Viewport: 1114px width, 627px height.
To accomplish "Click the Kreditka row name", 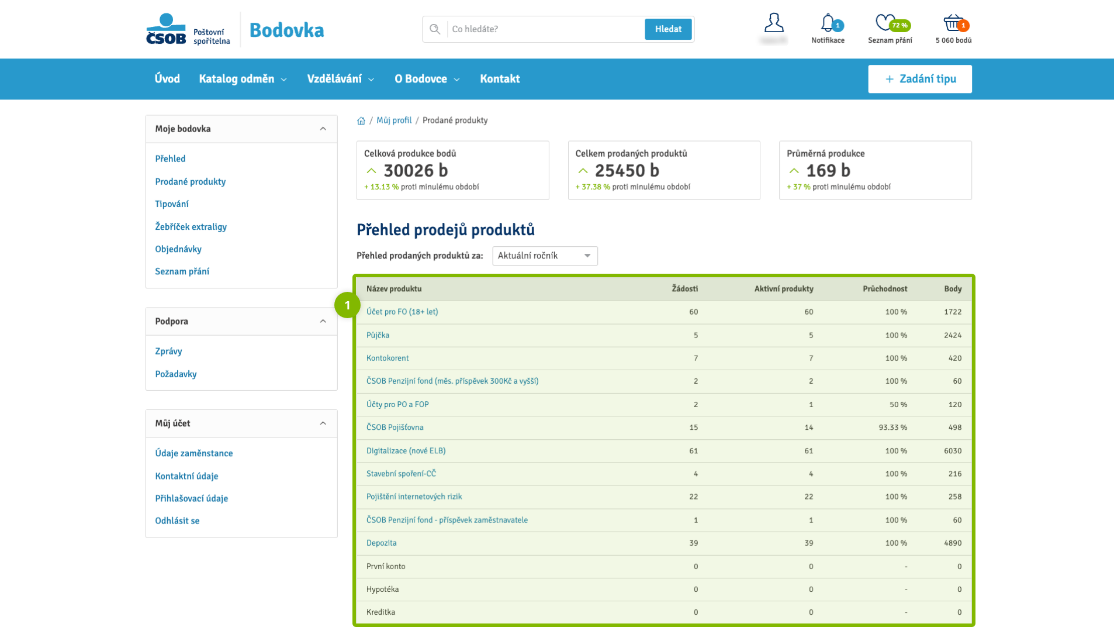I will 380,612.
